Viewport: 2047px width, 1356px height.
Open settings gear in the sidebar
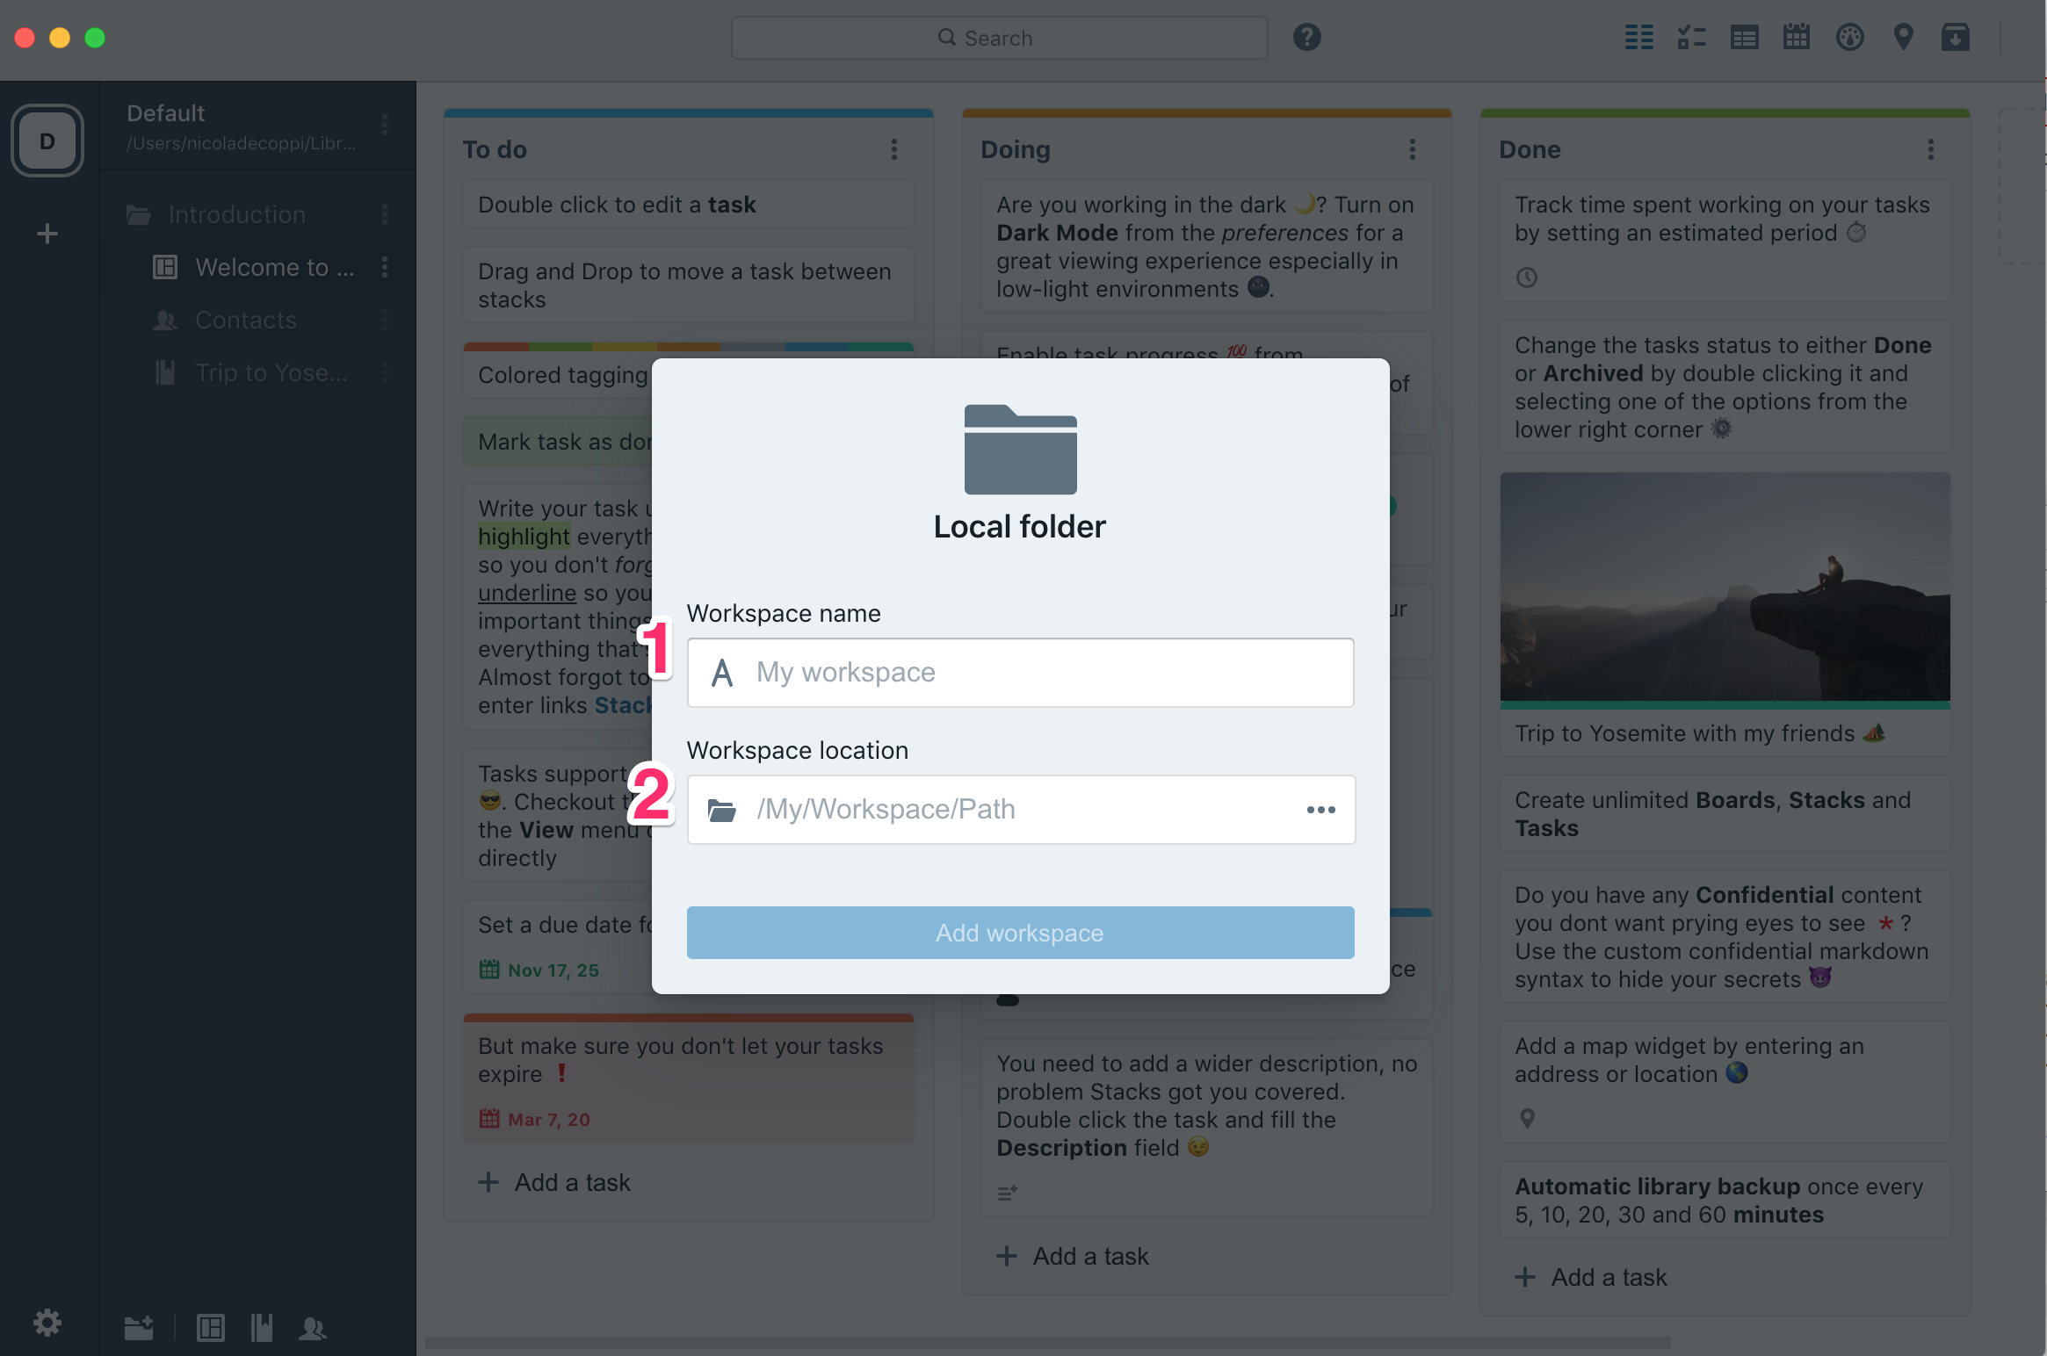click(x=47, y=1323)
